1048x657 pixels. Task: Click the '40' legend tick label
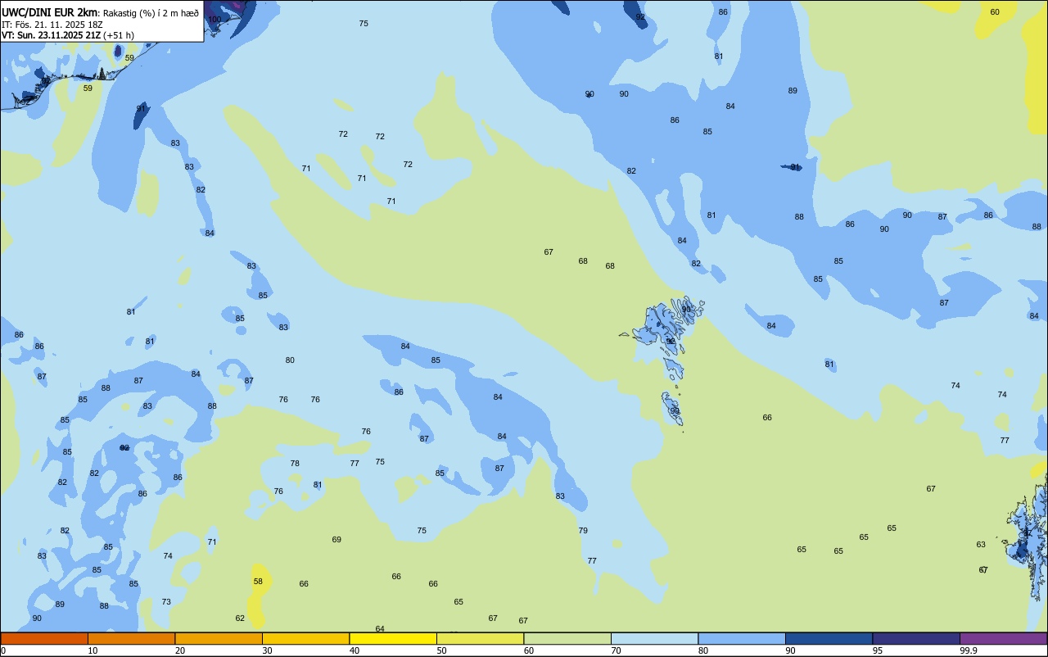click(x=355, y=650)
